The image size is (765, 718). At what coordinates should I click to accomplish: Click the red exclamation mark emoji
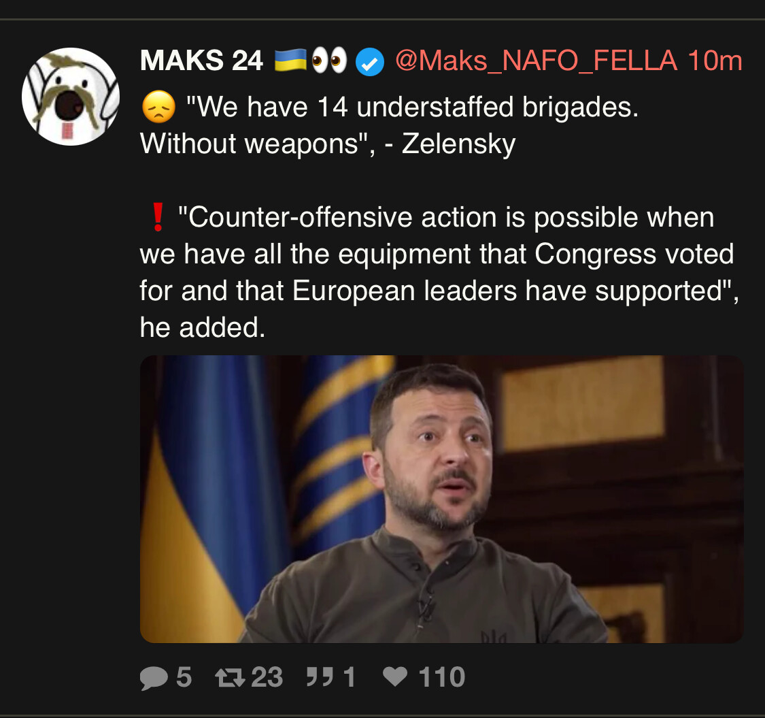(x=158, y=217)
